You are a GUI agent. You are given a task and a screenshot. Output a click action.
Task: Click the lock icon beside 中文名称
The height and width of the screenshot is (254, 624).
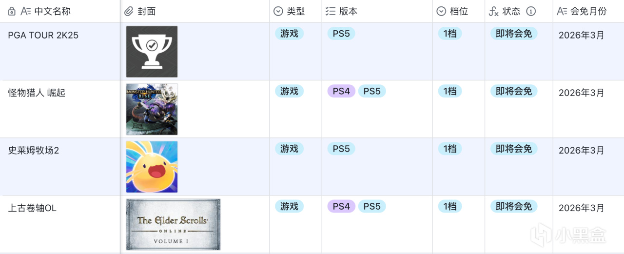tap(12, 11)
